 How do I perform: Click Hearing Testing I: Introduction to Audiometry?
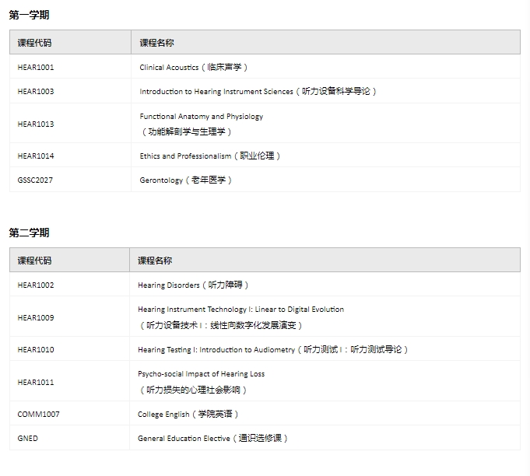(272, 350)
